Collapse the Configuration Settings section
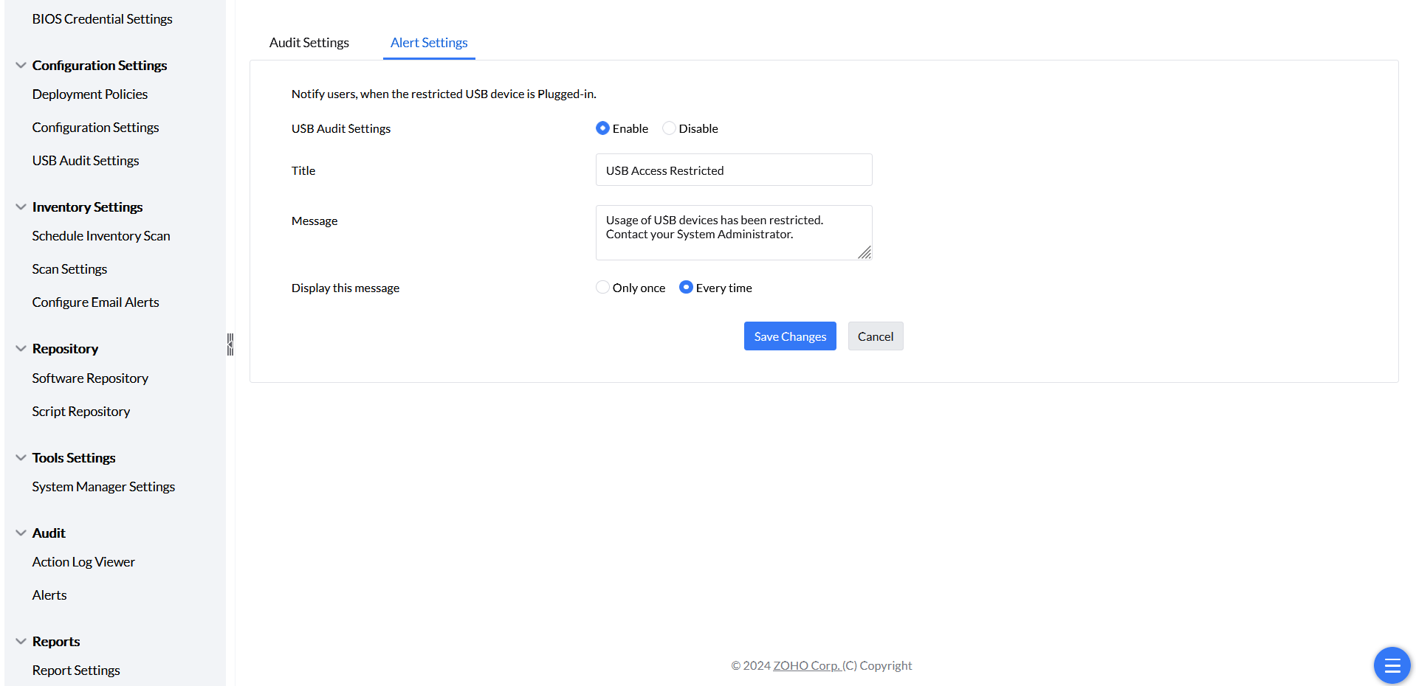Viewport: 1416px width, 686px height. 21,66
